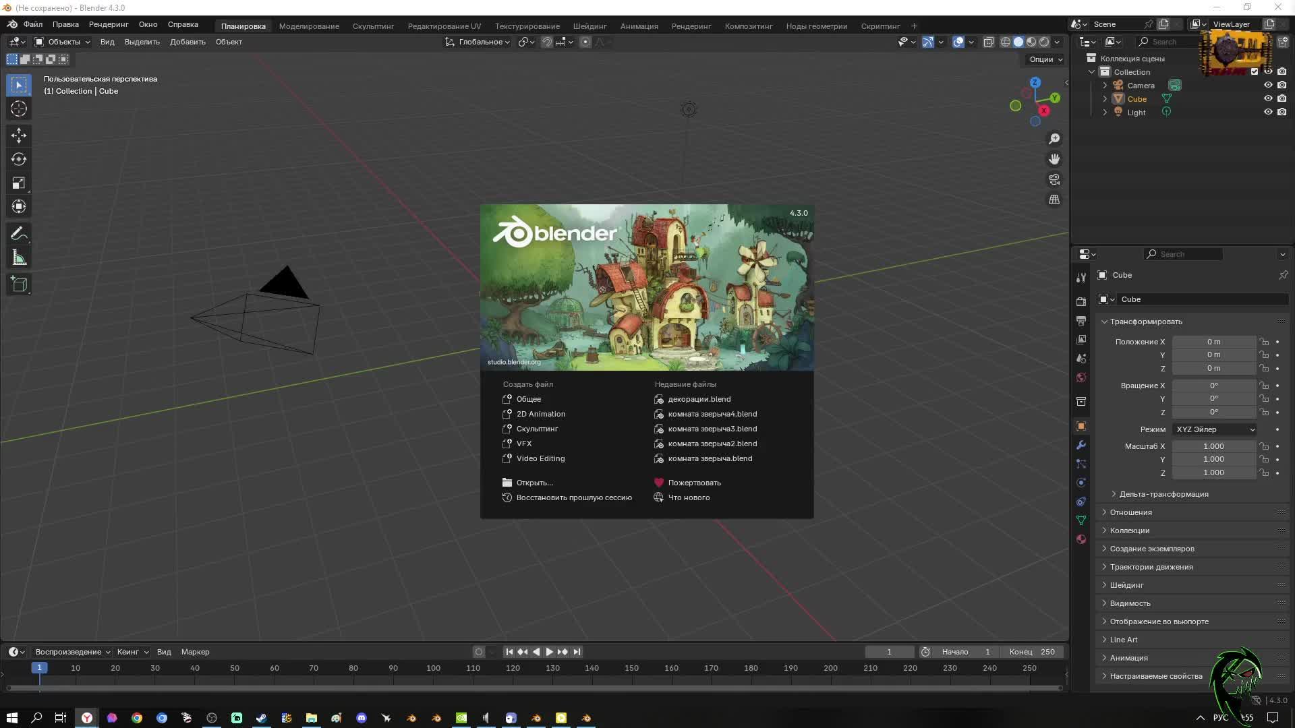Activate the Annotate pencil tool
This screenshot has height=728, width=1295.
pyautogui.click(x=19, y=234)
